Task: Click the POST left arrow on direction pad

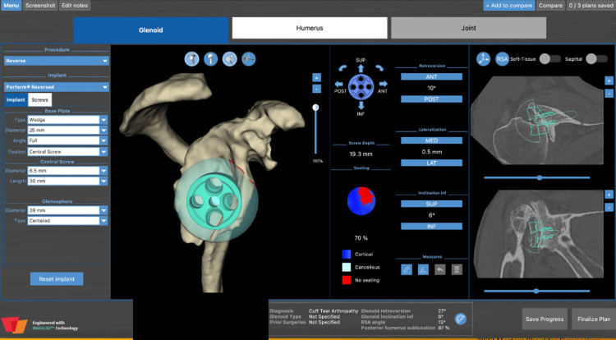Action: pyautogui.click(x=338, y=84)
